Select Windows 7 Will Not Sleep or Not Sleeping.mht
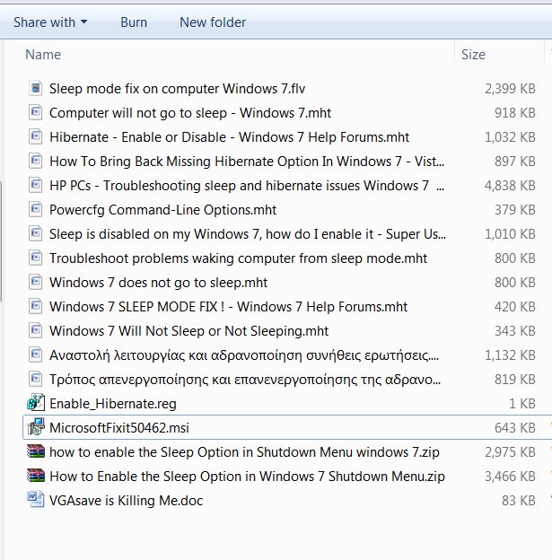This screenshot has height=560, width=552. tap(188, 330)
